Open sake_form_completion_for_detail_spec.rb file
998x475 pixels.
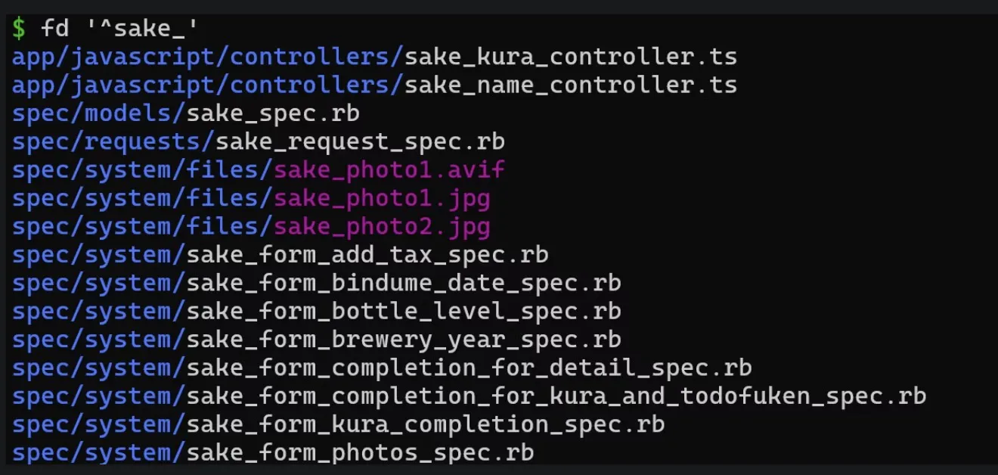tap(469, 368)
